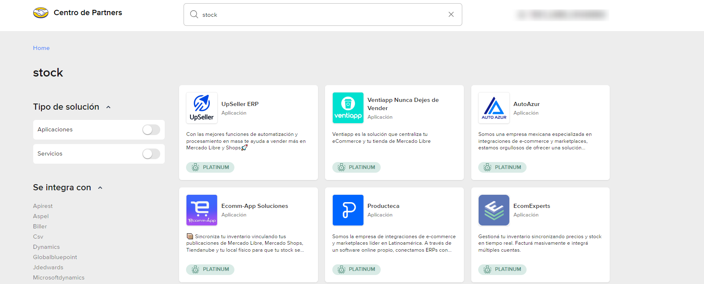Click the PLATINUM badge on Producteca
The width and height of the screenshot is (704, 284).
[356, 269]
